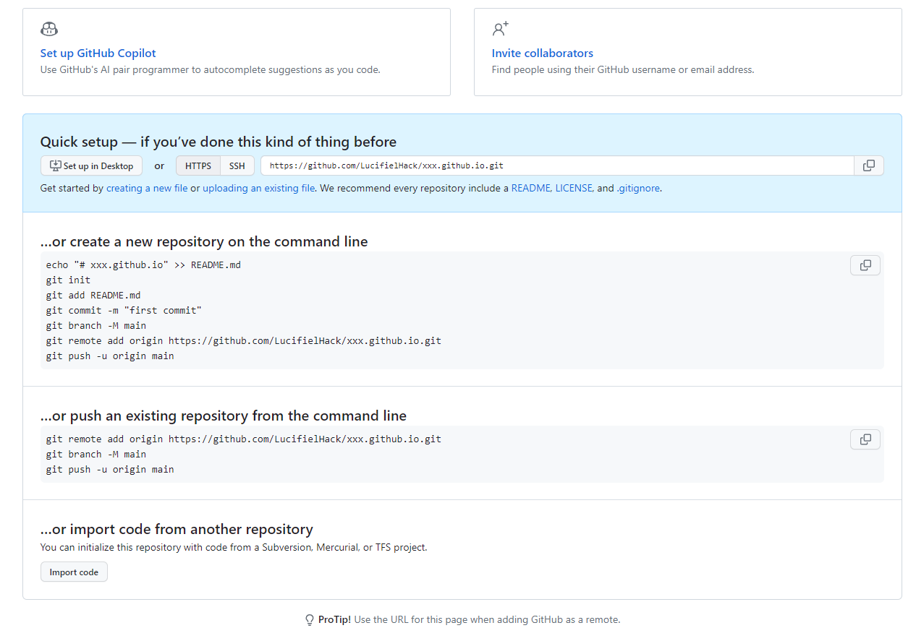Copy the push existing repository commands
The height and width of the screenshot is (641, 916).
865,439
